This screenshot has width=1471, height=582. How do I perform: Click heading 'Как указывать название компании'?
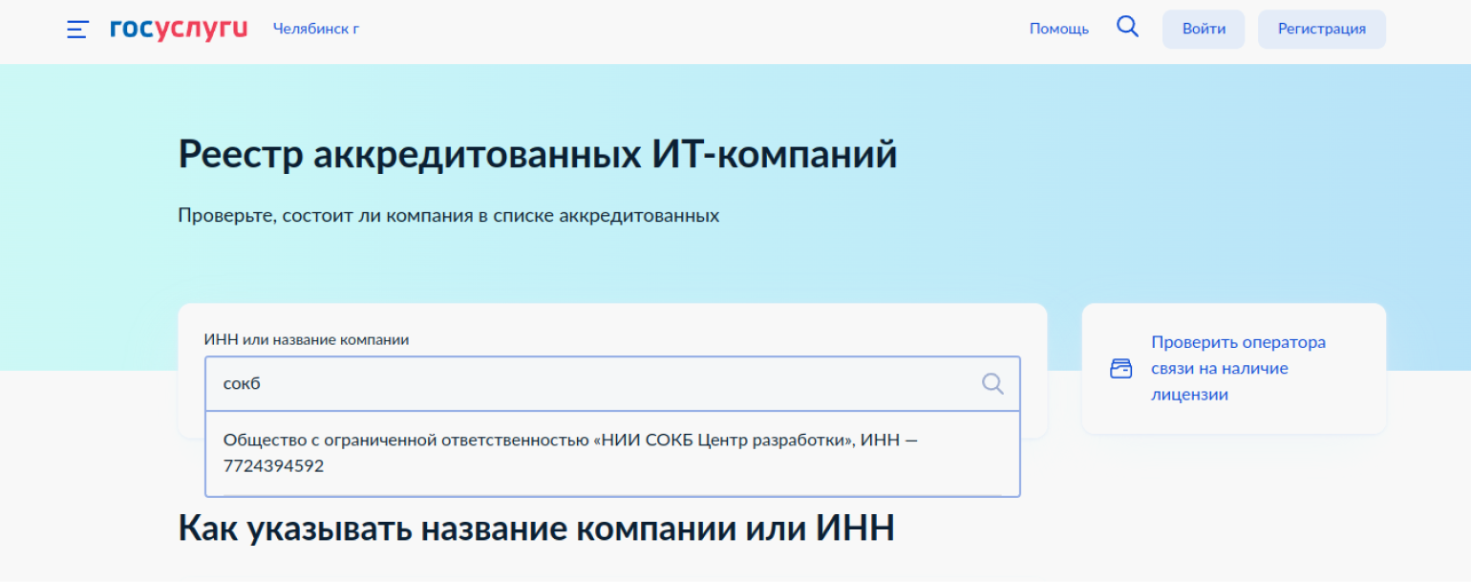coord(536,528)
